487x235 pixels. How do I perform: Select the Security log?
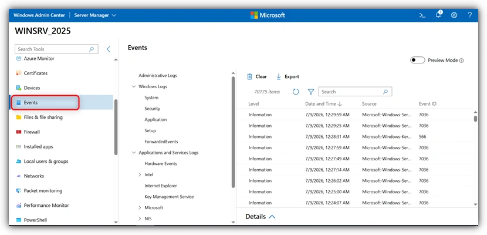(152, 109)
